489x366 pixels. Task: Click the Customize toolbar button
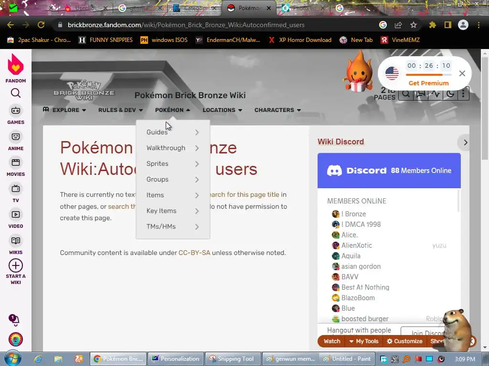click(x=404, y=341)
